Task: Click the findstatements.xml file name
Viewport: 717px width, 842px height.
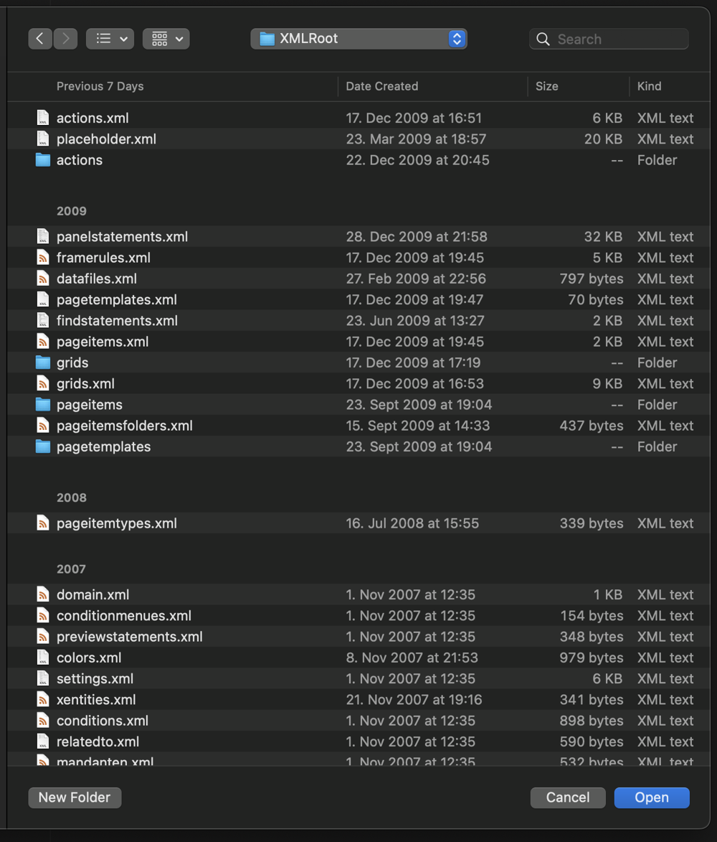Action: pyautogui.click(x=117, y=321)
